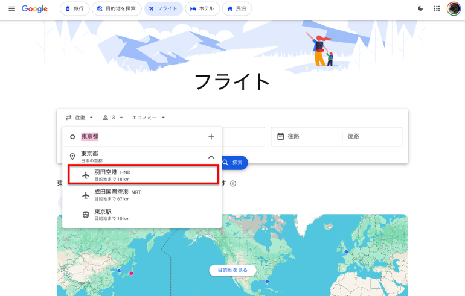The width and height of the screenshot is (465, 296).
Task: Open the passenger count dropdown
Action: (113, 118)
